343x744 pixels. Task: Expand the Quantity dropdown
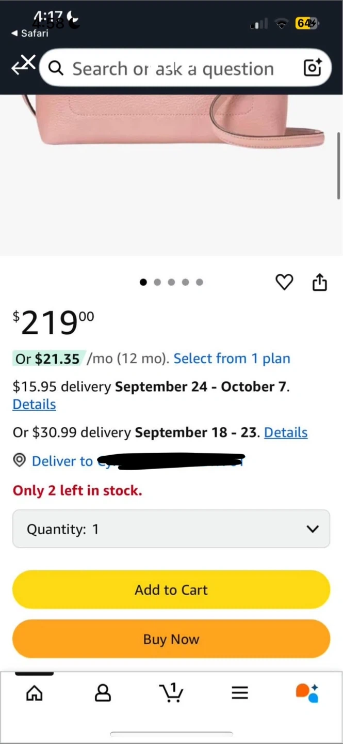tap(171, 529)
